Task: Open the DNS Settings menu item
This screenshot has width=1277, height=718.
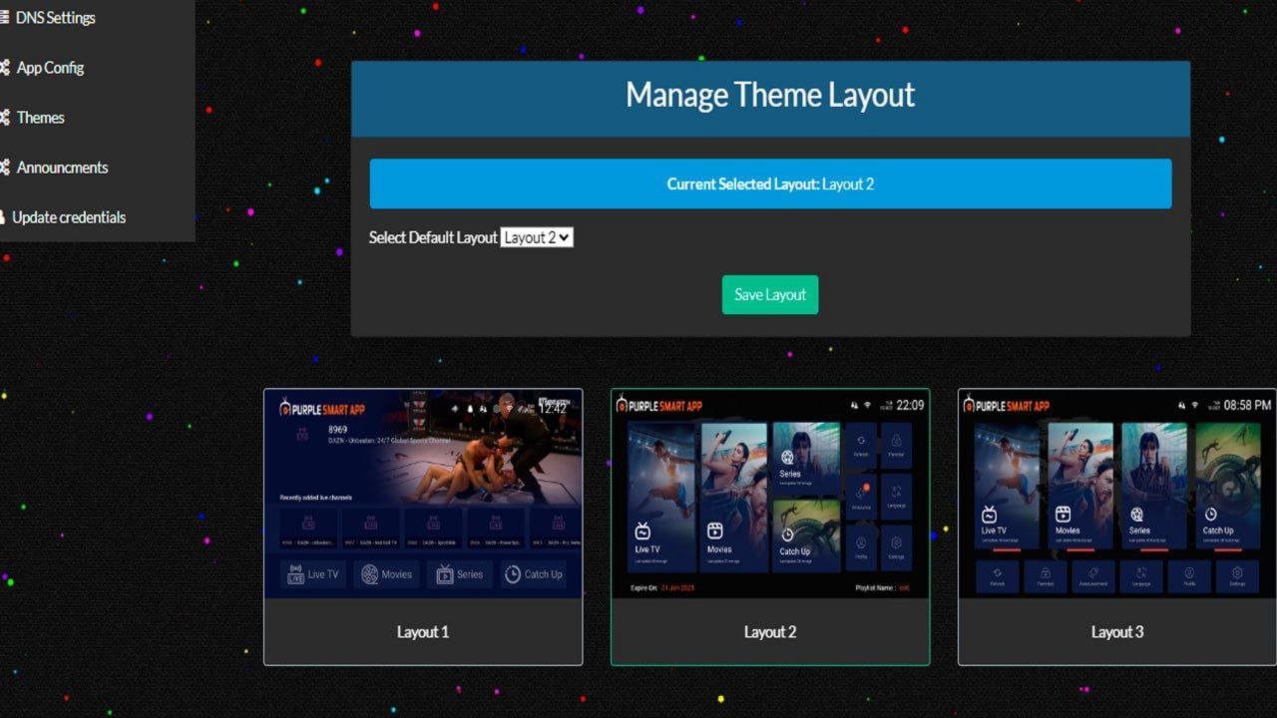Action: pos(56,18)
